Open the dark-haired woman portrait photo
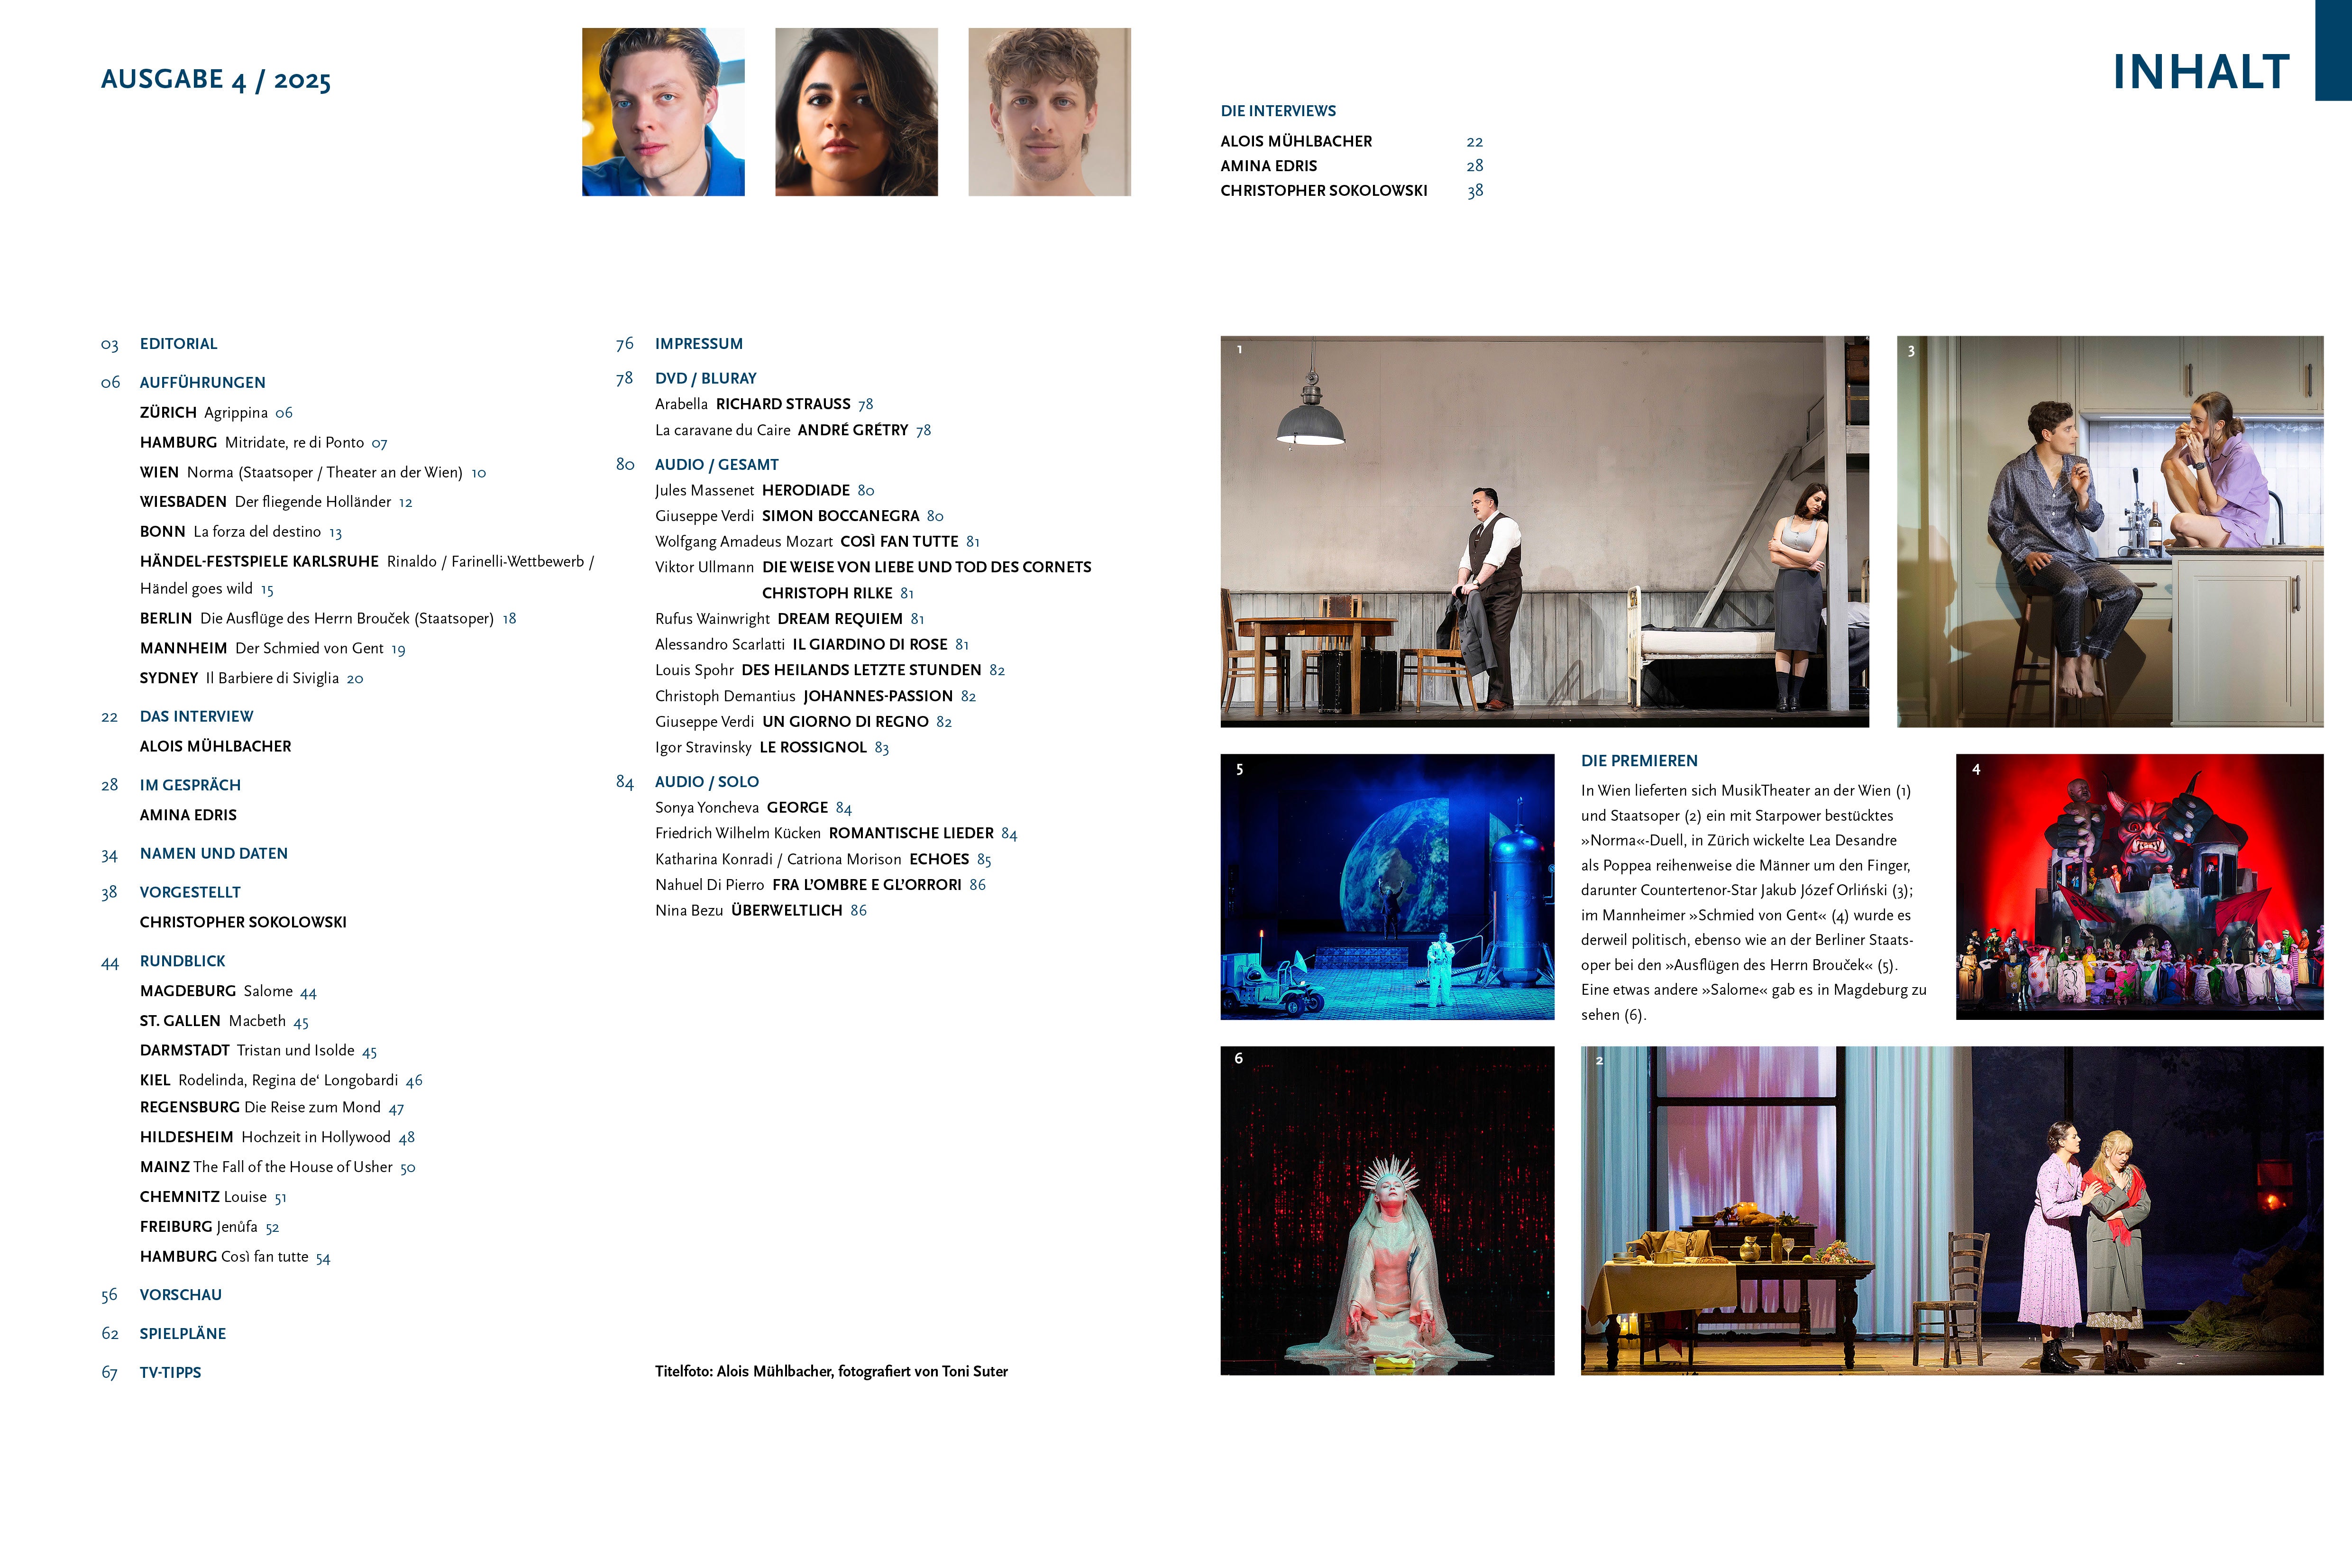Viewport: 2352px width, 1568px height. (856, 112)
